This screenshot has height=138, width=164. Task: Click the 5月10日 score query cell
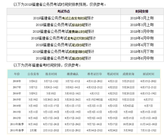tap(128, 112)
